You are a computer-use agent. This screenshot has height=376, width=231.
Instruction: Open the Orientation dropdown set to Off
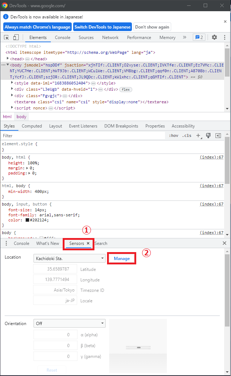pos(69,323)
